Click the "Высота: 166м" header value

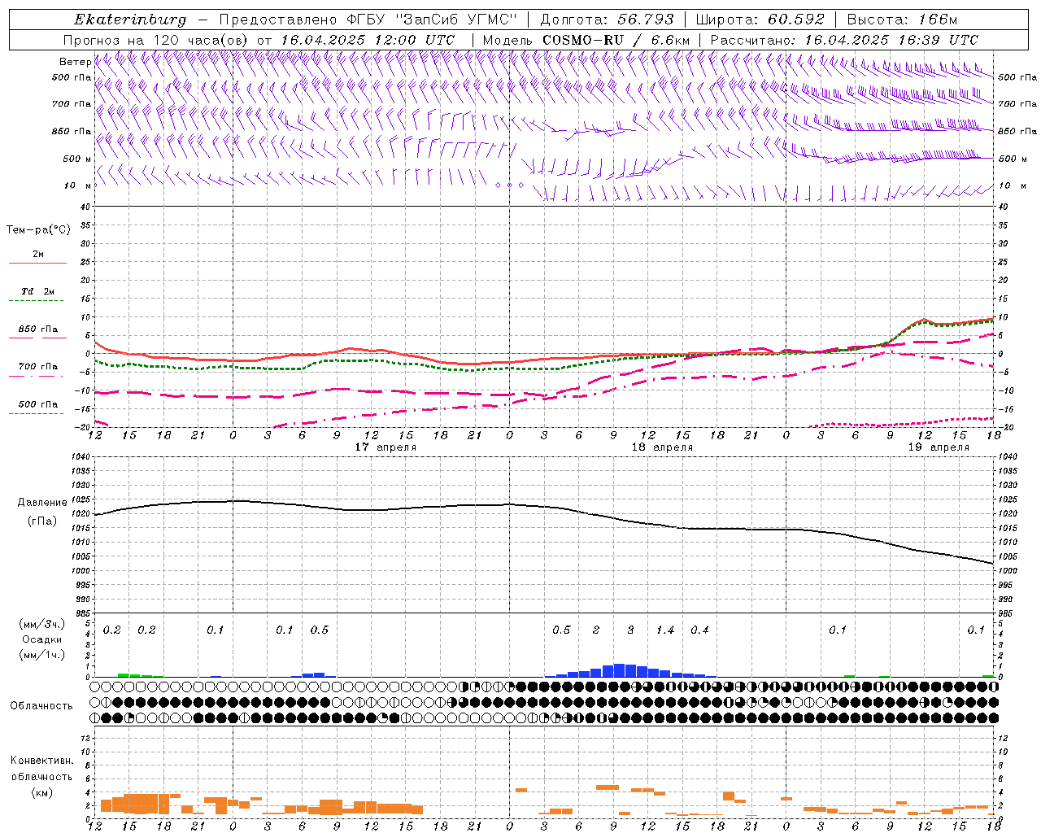[903, 20]
